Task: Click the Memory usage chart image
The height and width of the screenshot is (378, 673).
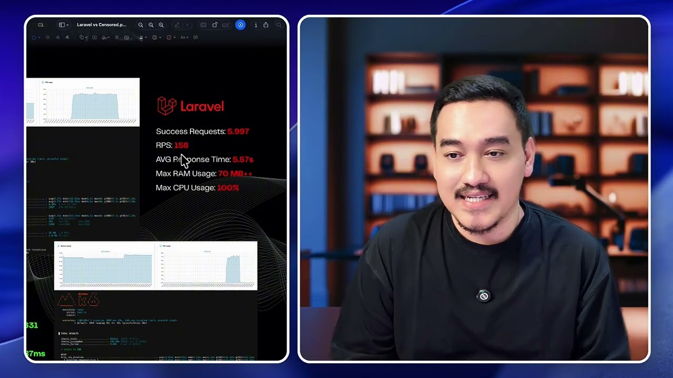Action: click(105, 266)
